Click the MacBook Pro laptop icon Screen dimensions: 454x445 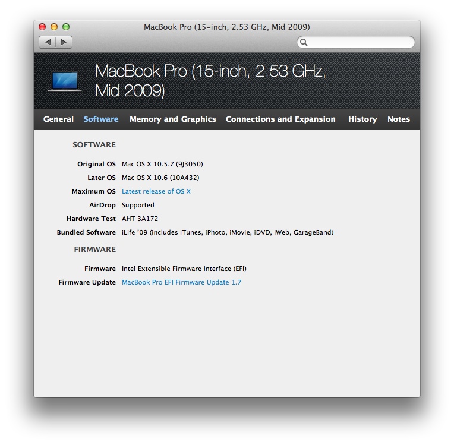coord(65,81)
